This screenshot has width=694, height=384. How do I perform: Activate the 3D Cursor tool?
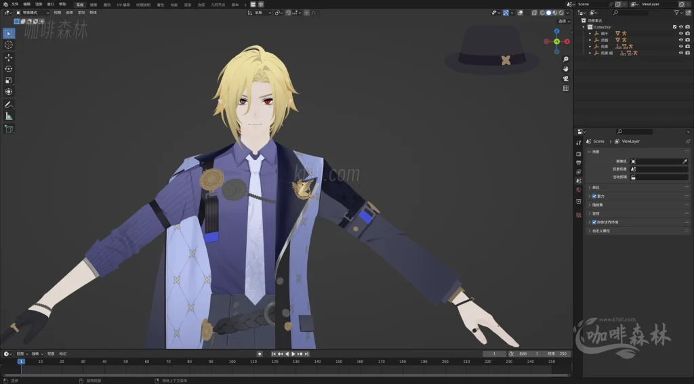click(8, 45)
